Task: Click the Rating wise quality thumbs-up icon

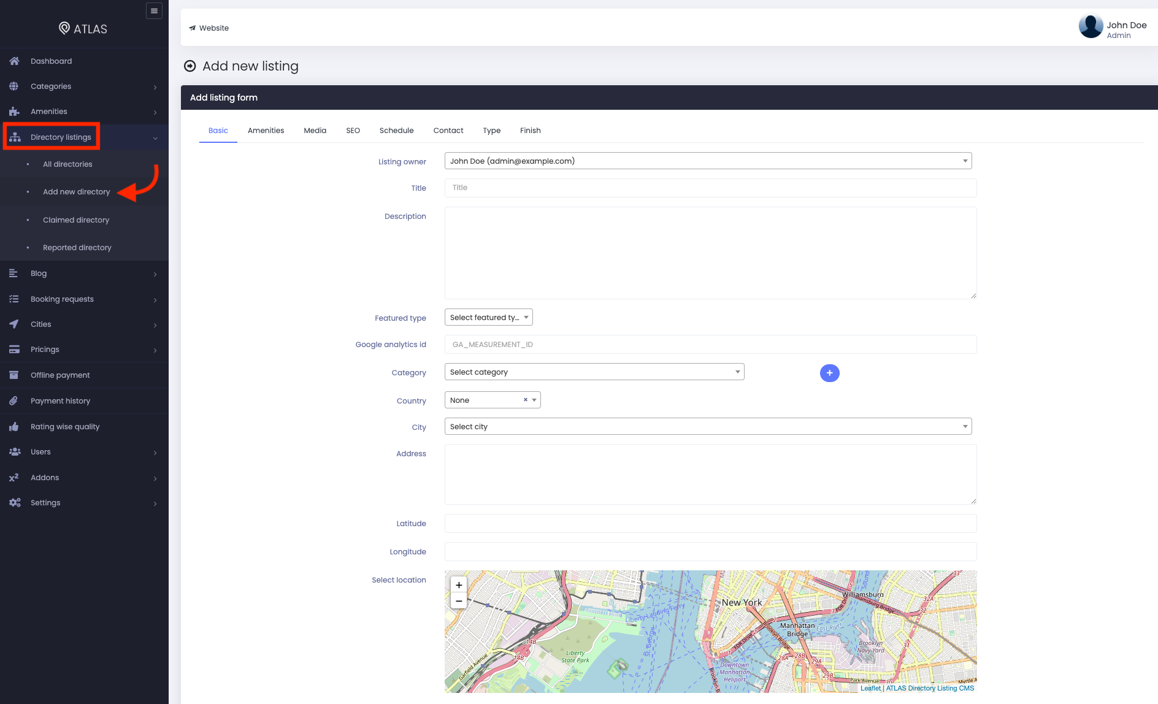Action: point(13,426)
